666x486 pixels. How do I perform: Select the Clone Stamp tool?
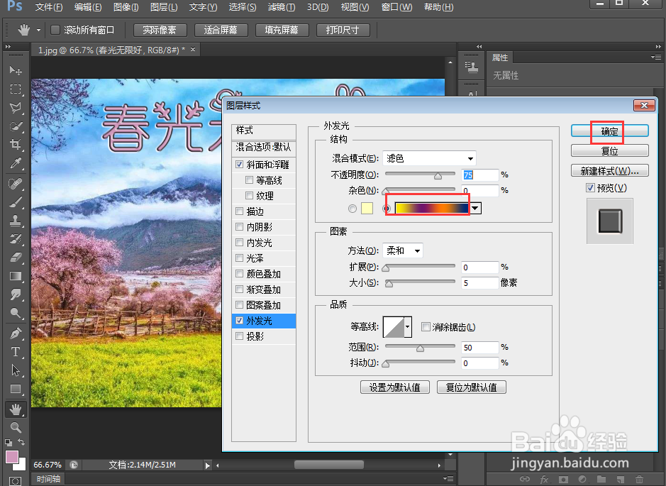pos(16,221)
